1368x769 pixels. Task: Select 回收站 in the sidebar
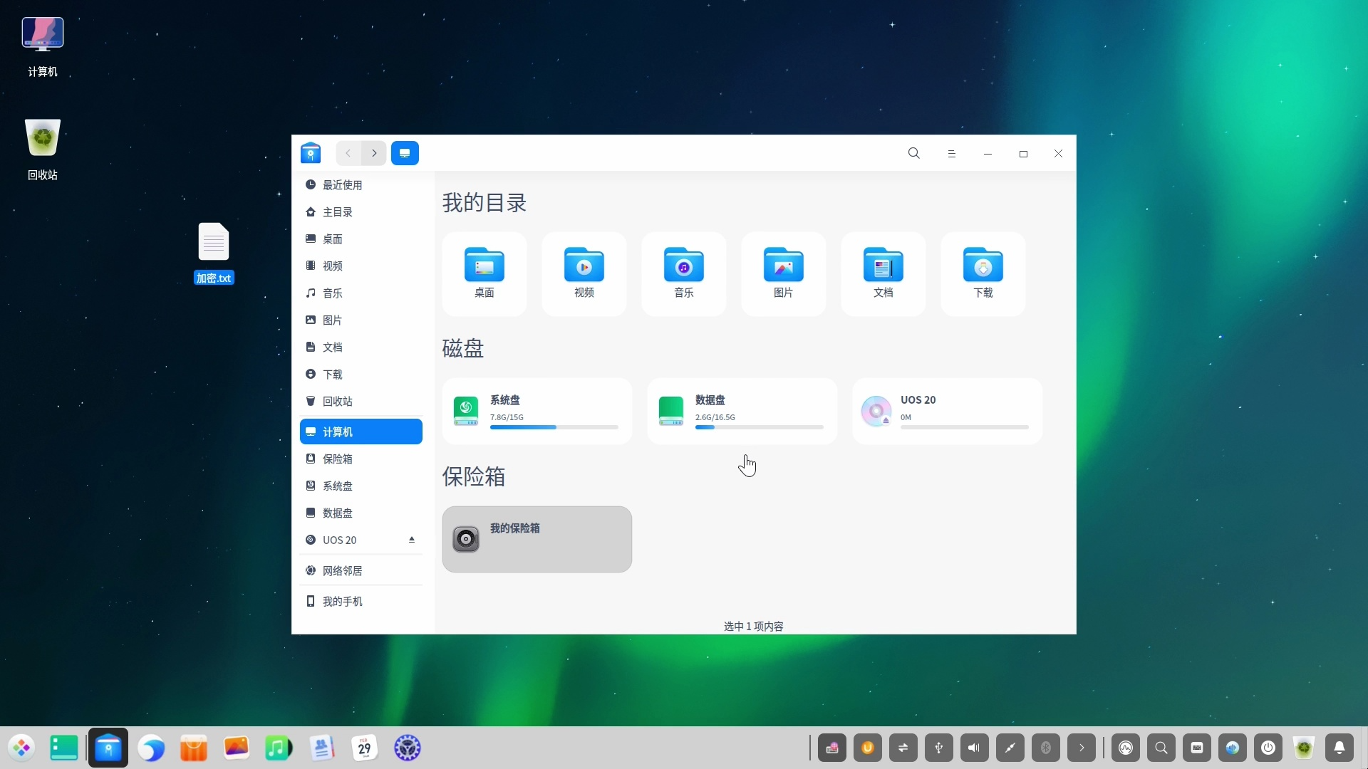(x=361, y=402)
